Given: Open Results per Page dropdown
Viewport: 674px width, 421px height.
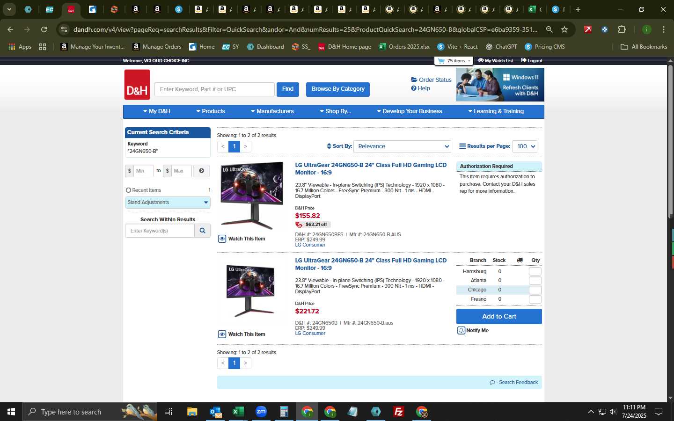Looking at the screenshot, I should [x=525, y=146].
